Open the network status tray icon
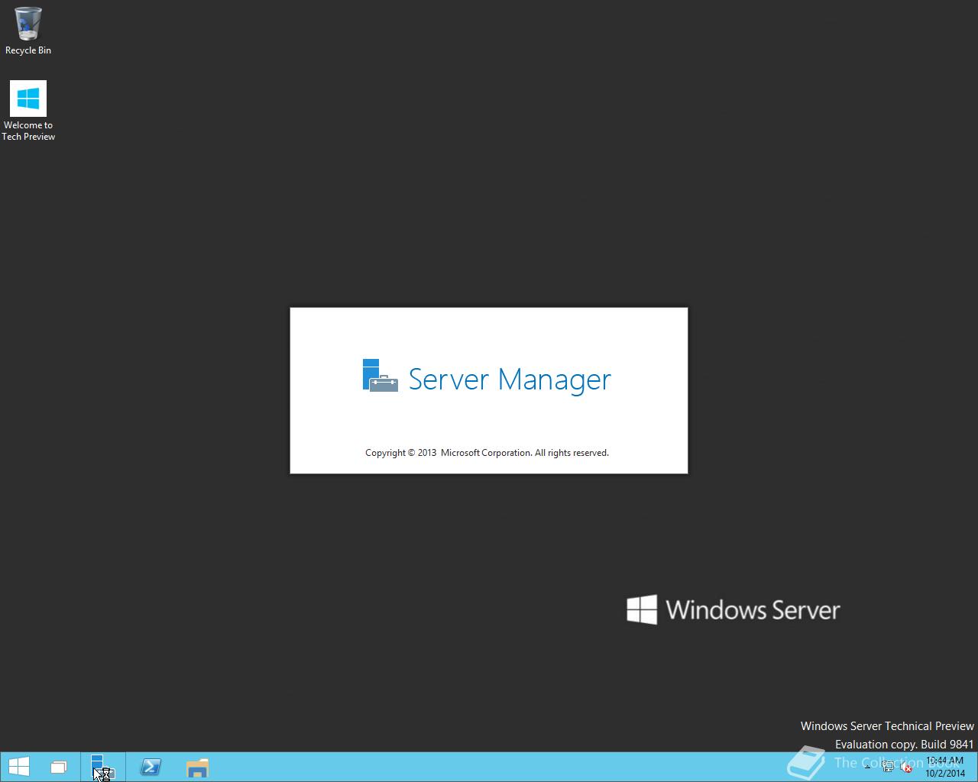The width and height of the screenshot is (978, 782). point(888,767)
